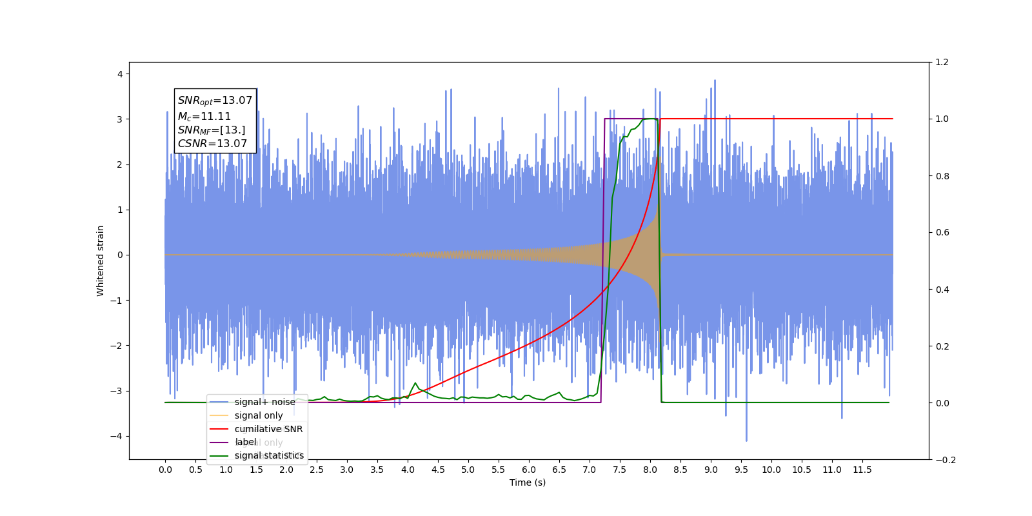Image resolution: width=1032 pixels, height=516 pixels.
Task: Click the 11.0 tick label on time axis
Action: click(x=832, y=470)
